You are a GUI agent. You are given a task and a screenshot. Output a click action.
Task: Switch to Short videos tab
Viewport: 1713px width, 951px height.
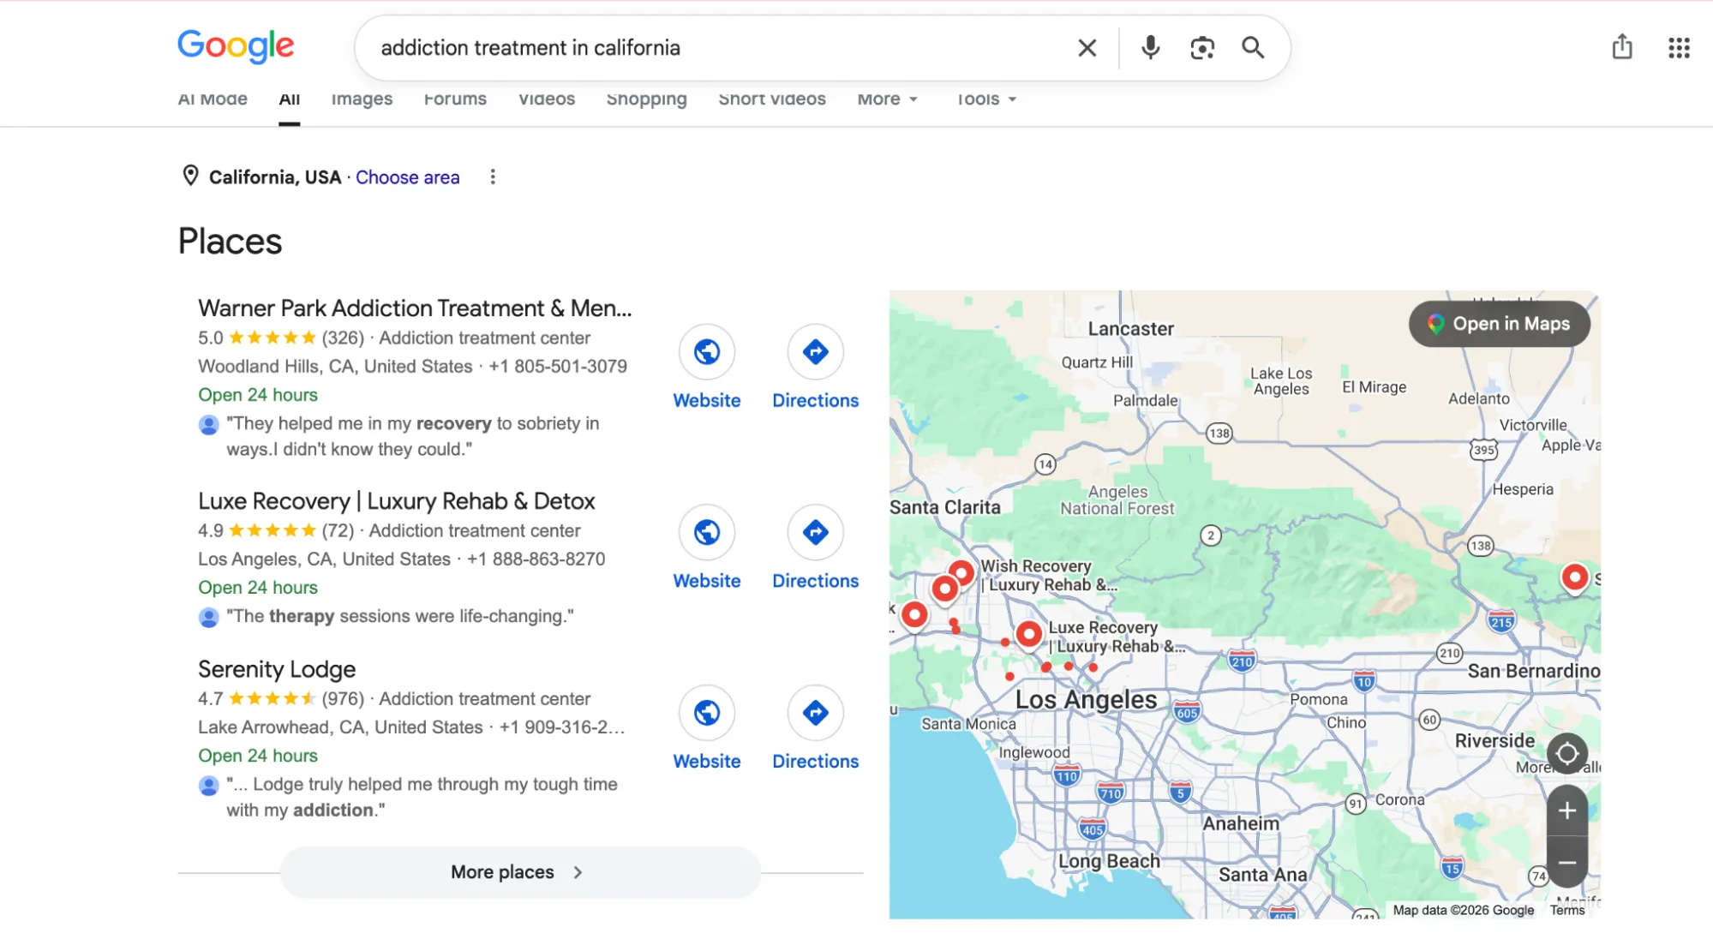pos(771,99)
